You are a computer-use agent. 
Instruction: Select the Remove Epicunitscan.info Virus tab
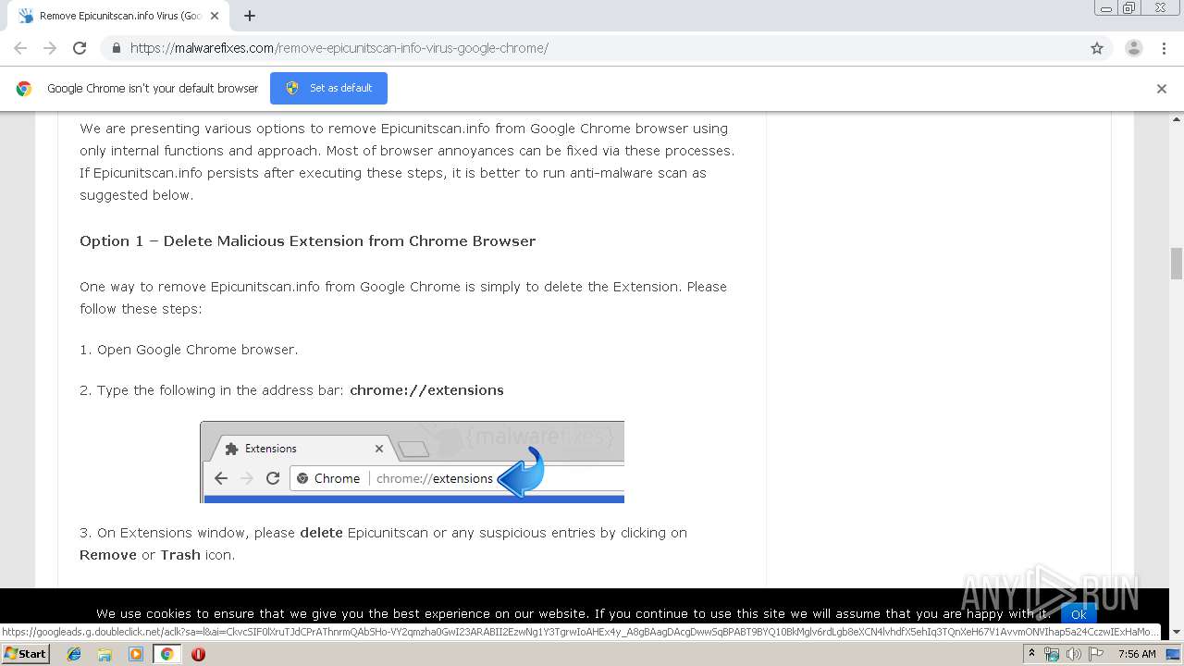[x=120, y=16]
